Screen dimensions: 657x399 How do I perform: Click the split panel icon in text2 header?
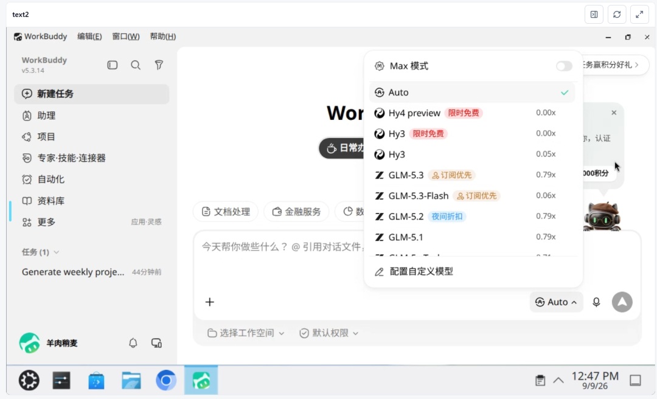(x=594, y=14)
